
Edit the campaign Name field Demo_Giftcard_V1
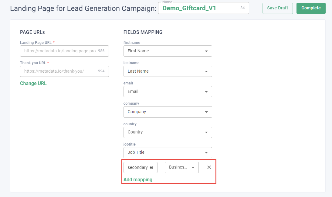coord(199,8)
